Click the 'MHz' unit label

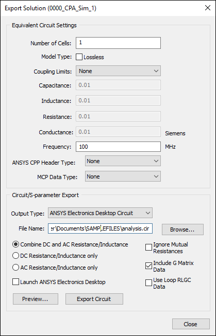tap(170, 147)
